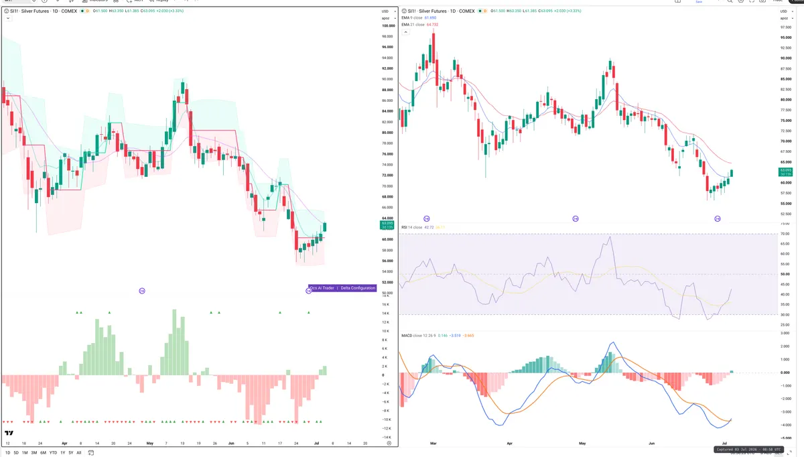Click the leftmost event marker on right chart

[427, 218]
